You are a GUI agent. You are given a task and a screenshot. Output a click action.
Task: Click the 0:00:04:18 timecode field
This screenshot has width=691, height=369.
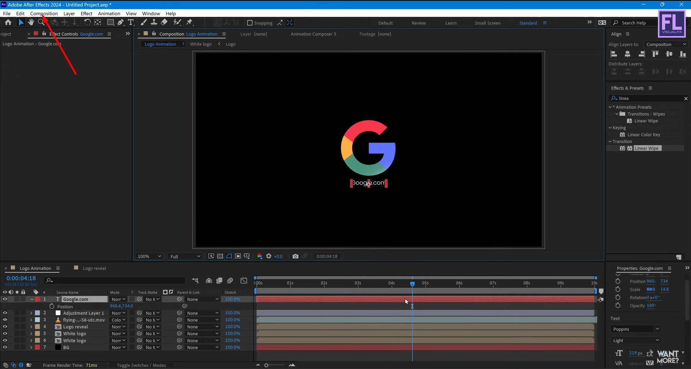pyautogui.click(x=21, y=278)
